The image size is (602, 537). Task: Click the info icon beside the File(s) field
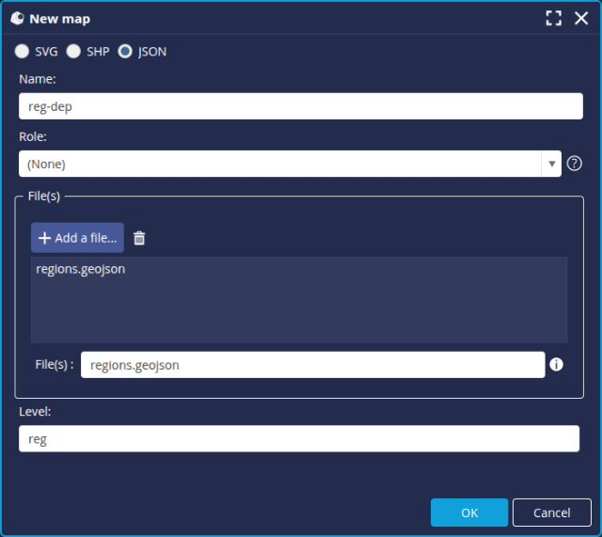tap(556, 365)
